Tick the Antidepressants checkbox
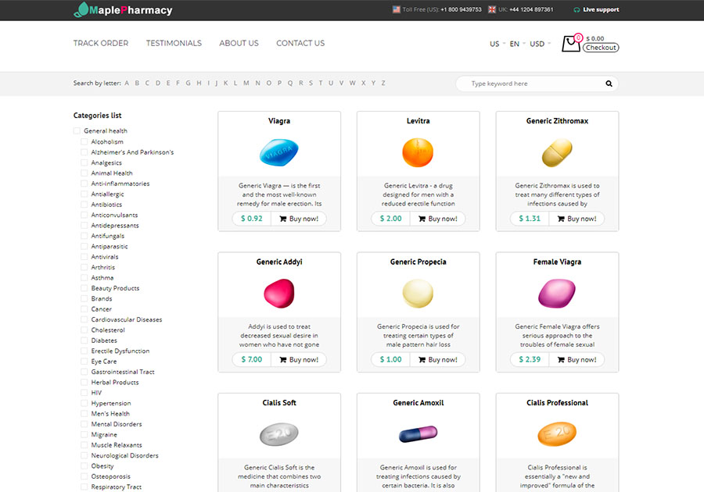The width and height of the screenshot is (704, 492). point(84,226)
